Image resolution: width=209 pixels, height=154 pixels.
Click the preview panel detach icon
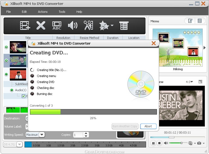200,82
